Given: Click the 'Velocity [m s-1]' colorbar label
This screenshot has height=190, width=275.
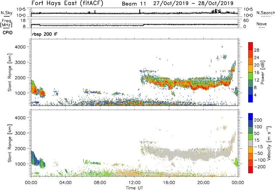Looking at the screenshot, I should [268, 143].
